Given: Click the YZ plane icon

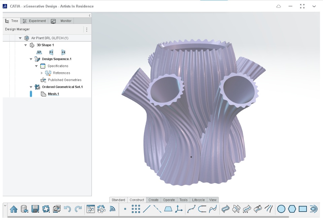Looking at the screenshot, I should pyautogui.click(x=51, y=52).
